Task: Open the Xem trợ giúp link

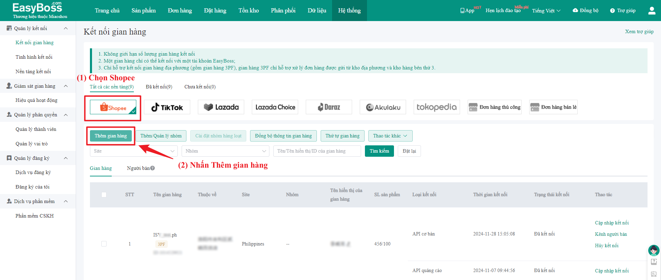Action: [639, 31]
